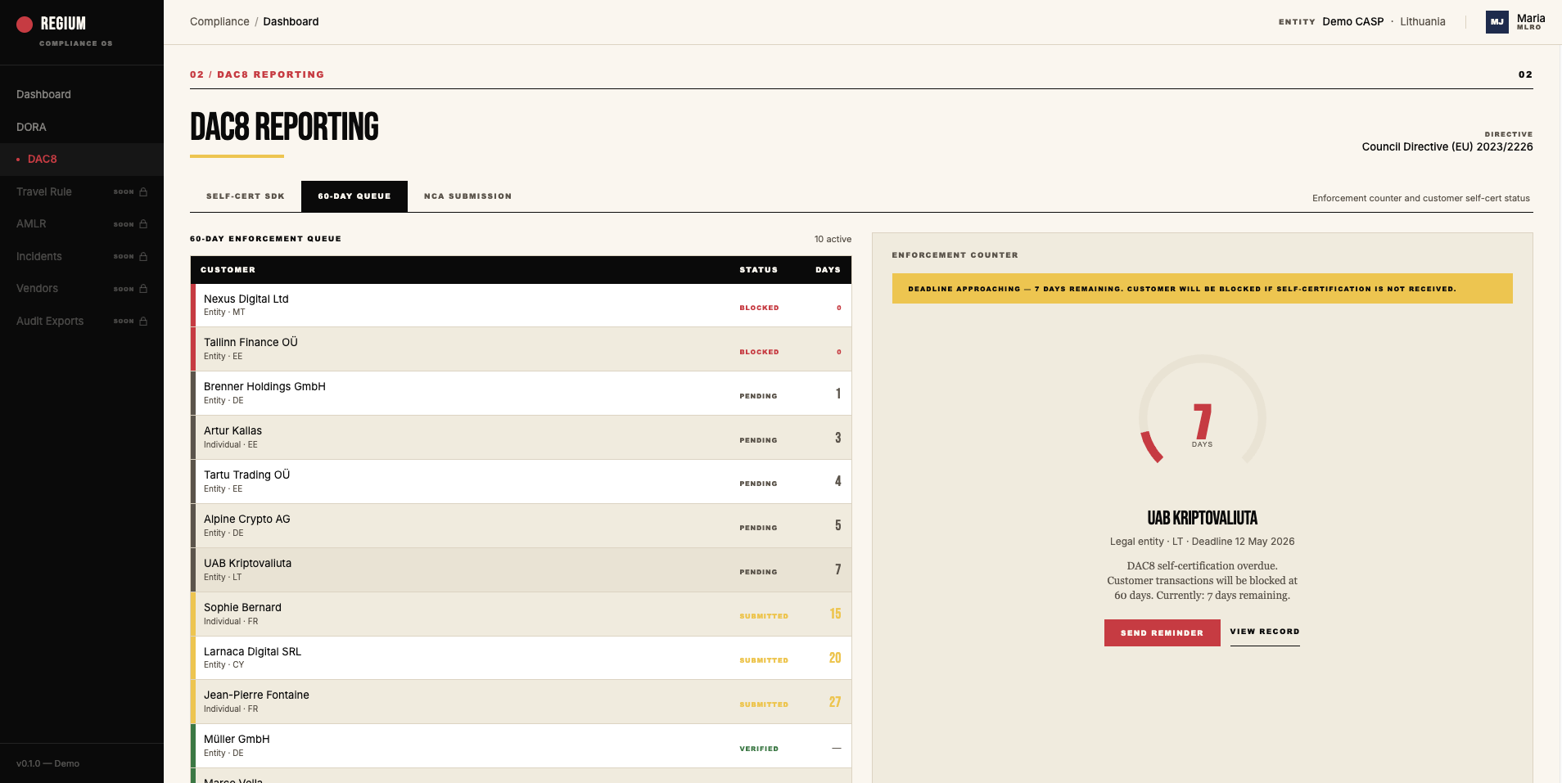
Task: Select Vendors in the sidebar
Action: [x=82, y=288]
